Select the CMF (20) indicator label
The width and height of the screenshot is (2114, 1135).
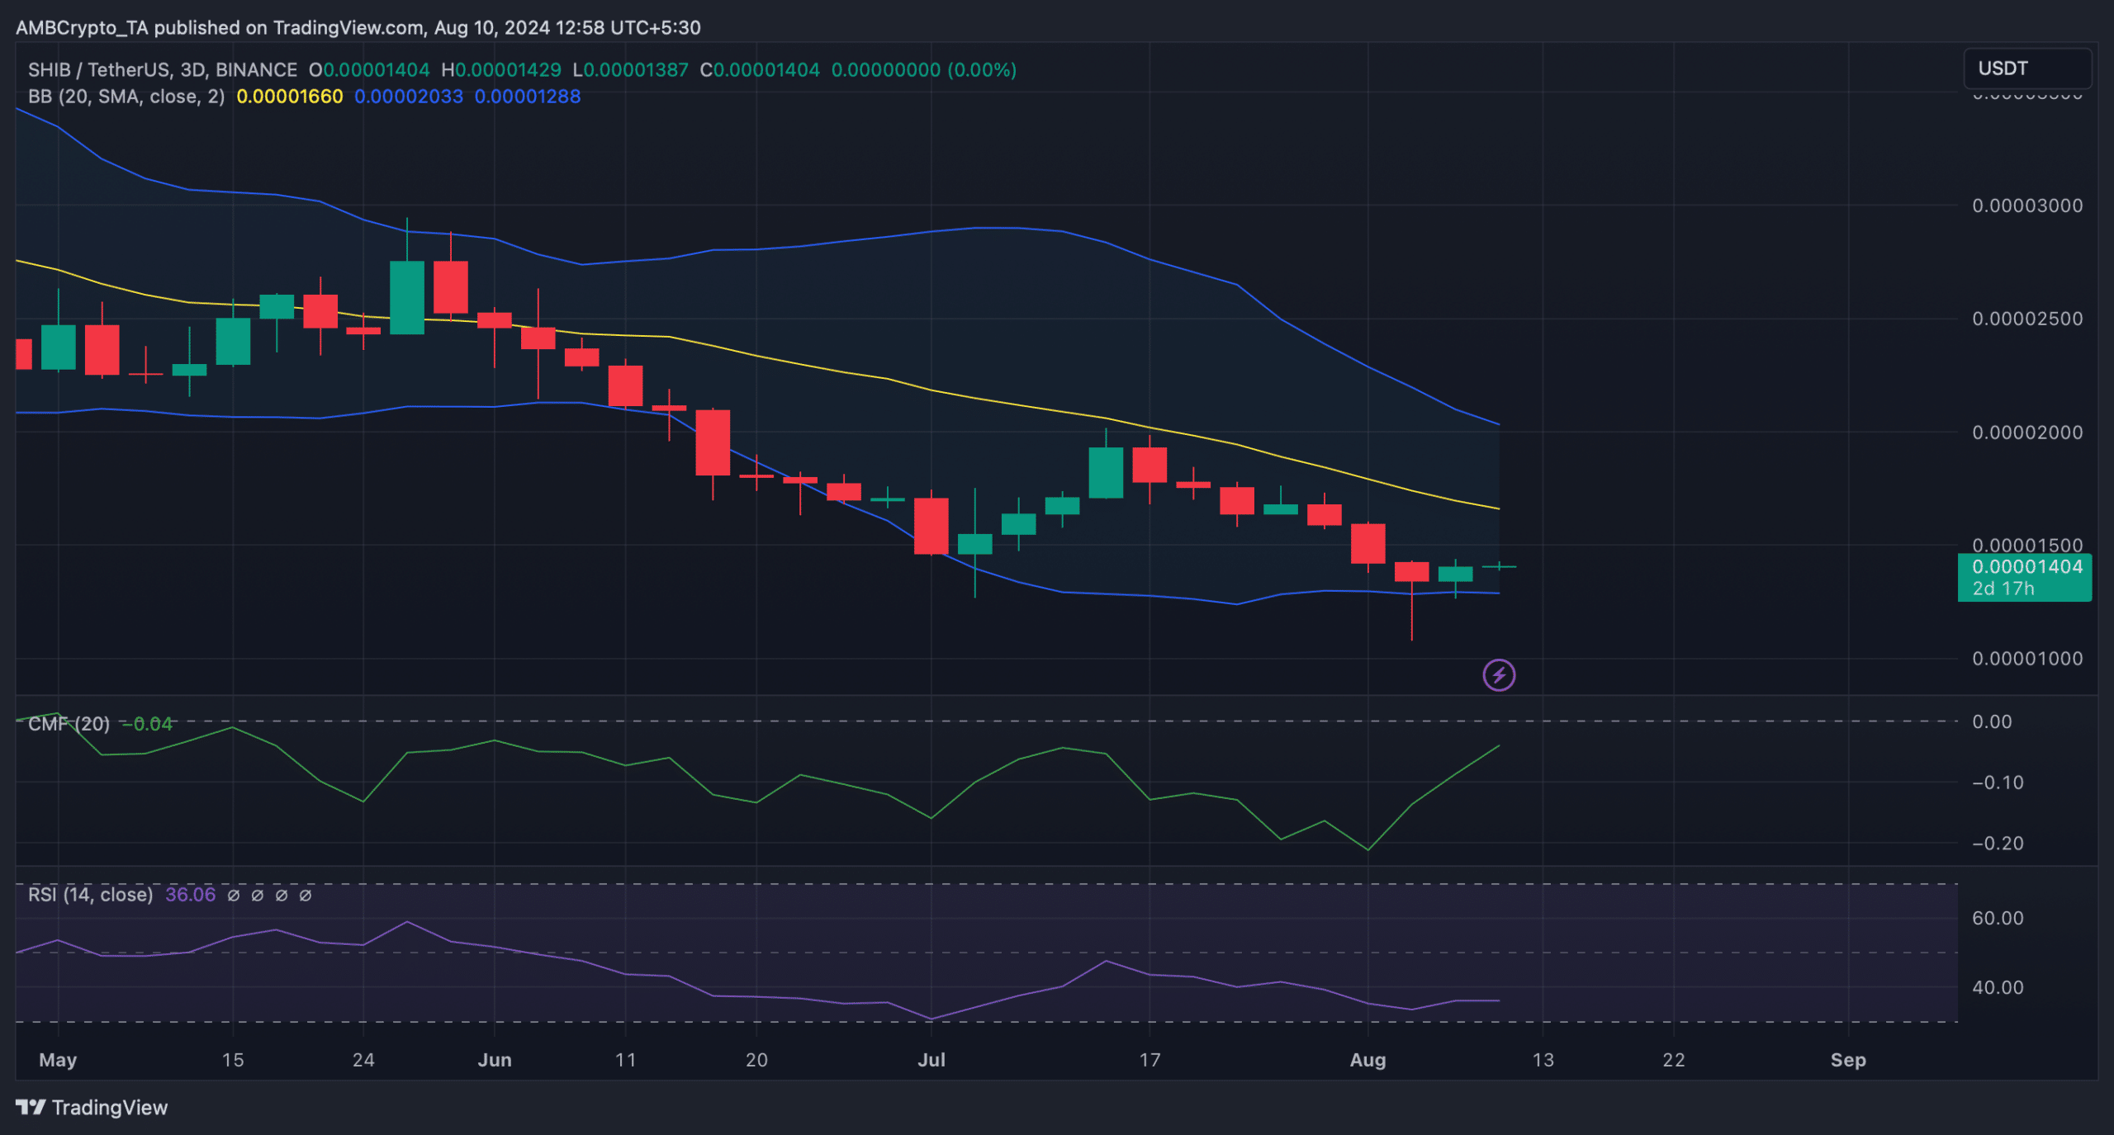(x=69, y=724)
